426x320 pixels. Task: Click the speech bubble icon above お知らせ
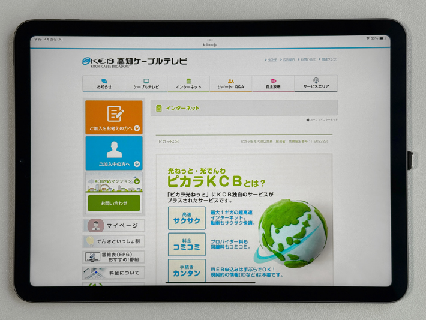pos(104,81)
